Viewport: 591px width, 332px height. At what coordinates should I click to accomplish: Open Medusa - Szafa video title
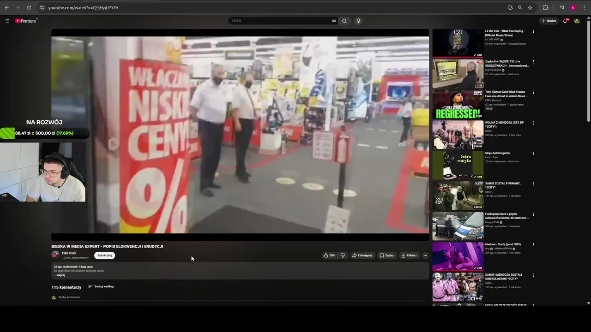click(x=503, y=244)
